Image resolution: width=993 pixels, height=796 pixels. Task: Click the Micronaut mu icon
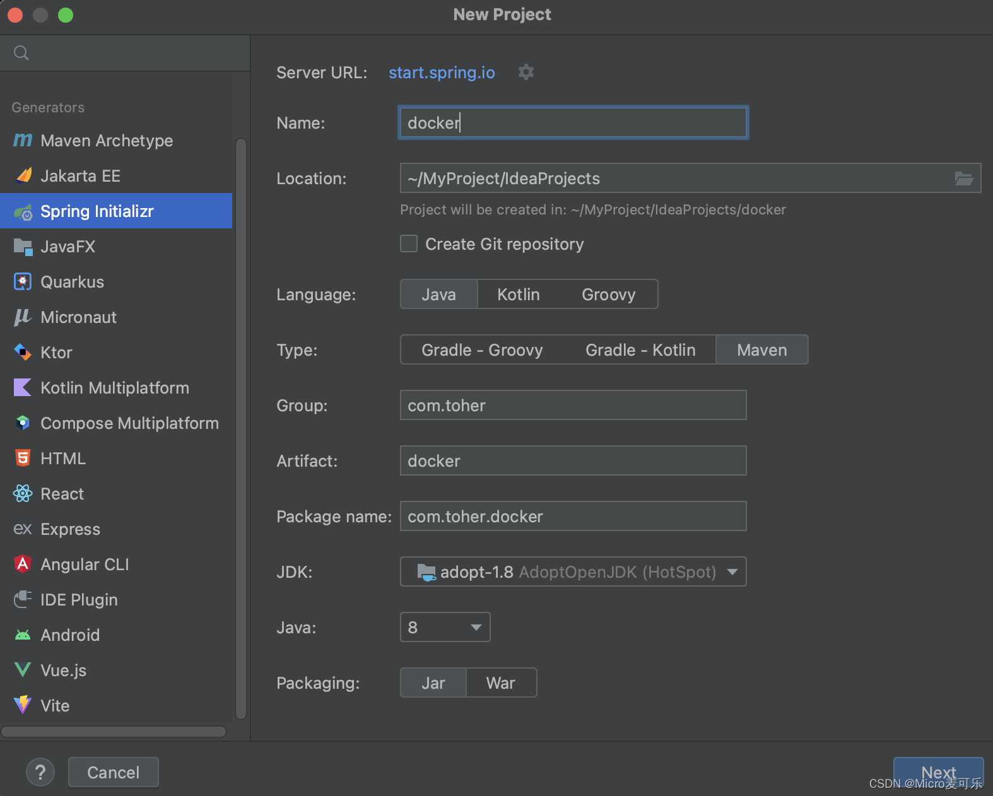[23, 317]
